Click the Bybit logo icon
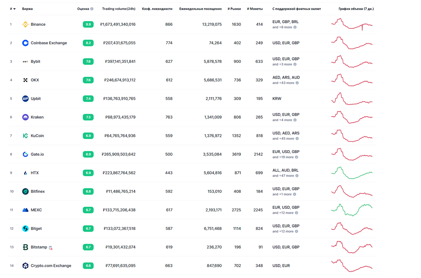Viewport: 421px width, 278px height. pos(25,61)
